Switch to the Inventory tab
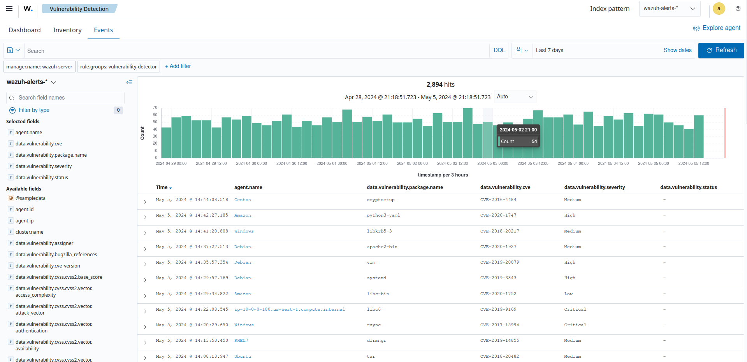This screenshot has width=747, height=362. [x=67, y=30]
